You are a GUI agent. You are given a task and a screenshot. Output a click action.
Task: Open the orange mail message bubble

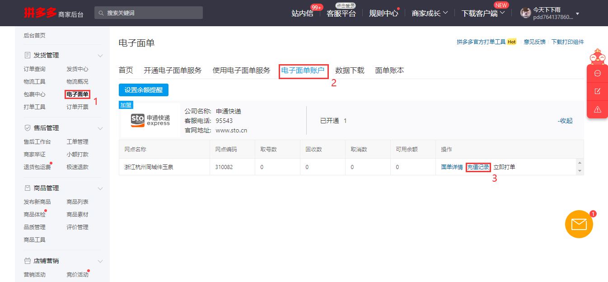click(579, 224)
